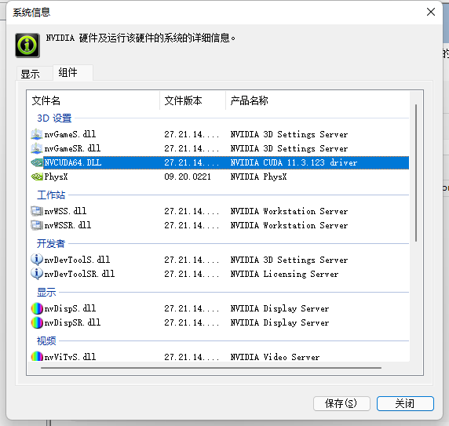This screenshot has height=426, width=449.
Task: Click nvDispS.dll 'NVIDIA Display Server' text
Action: pos(279,308)
